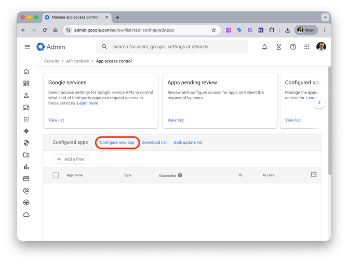Click the notifications bell icon
The height and width of the screenshot is (263, 348).
pos(264,47)
